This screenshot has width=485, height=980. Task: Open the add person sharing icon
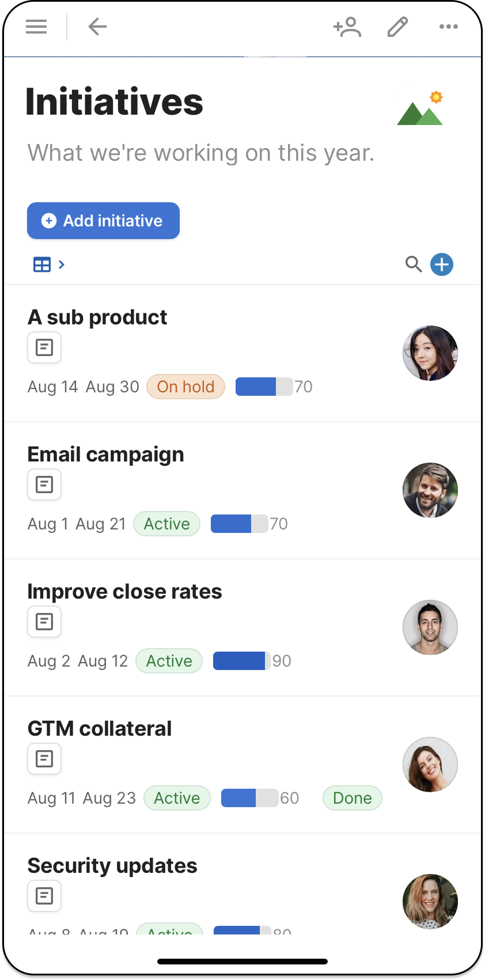pyautogui.click(x=347, y=27)
